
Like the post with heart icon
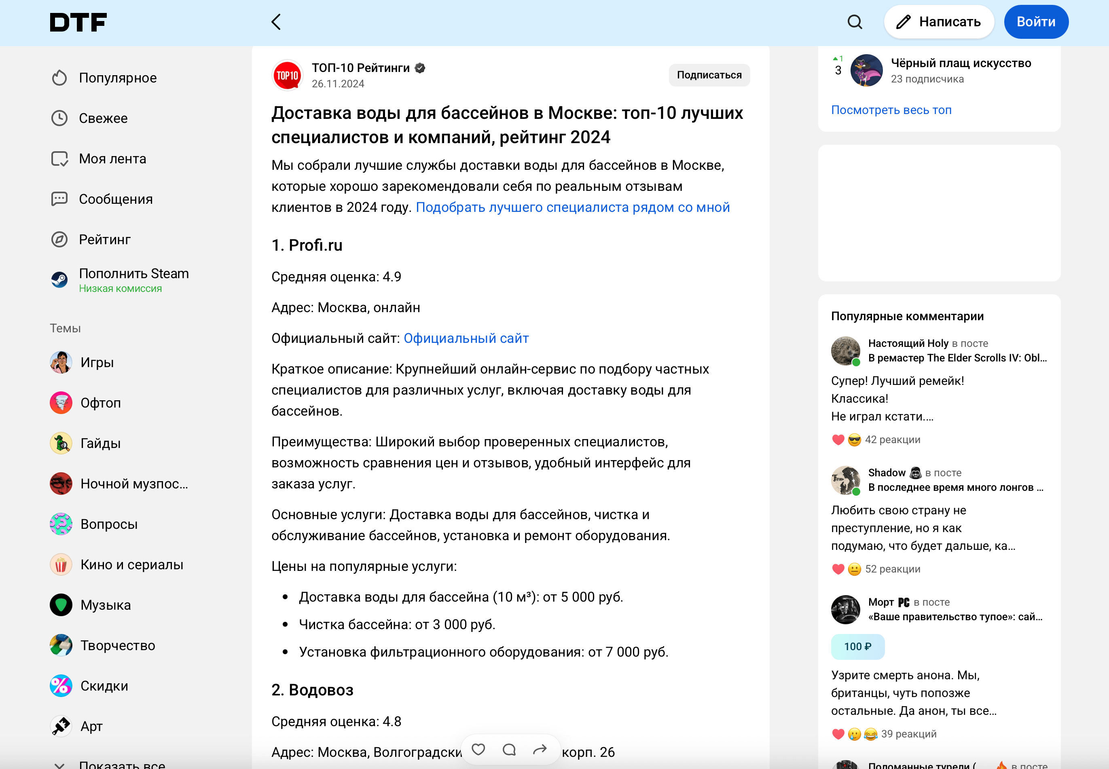coord(478,749)
